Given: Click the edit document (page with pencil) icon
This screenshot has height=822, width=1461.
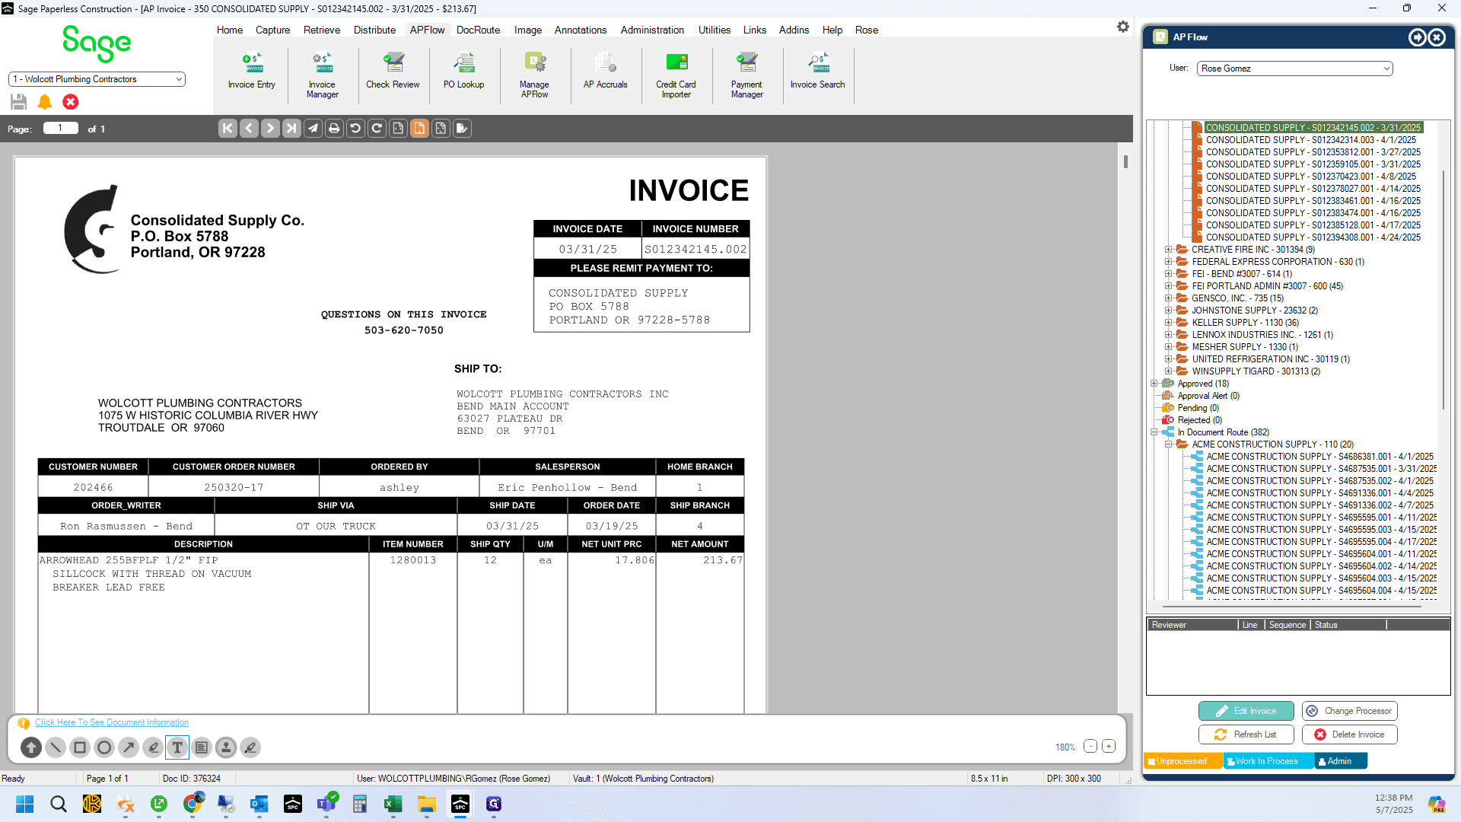Looking at the screenshot, I should click(x=462, y=129).
